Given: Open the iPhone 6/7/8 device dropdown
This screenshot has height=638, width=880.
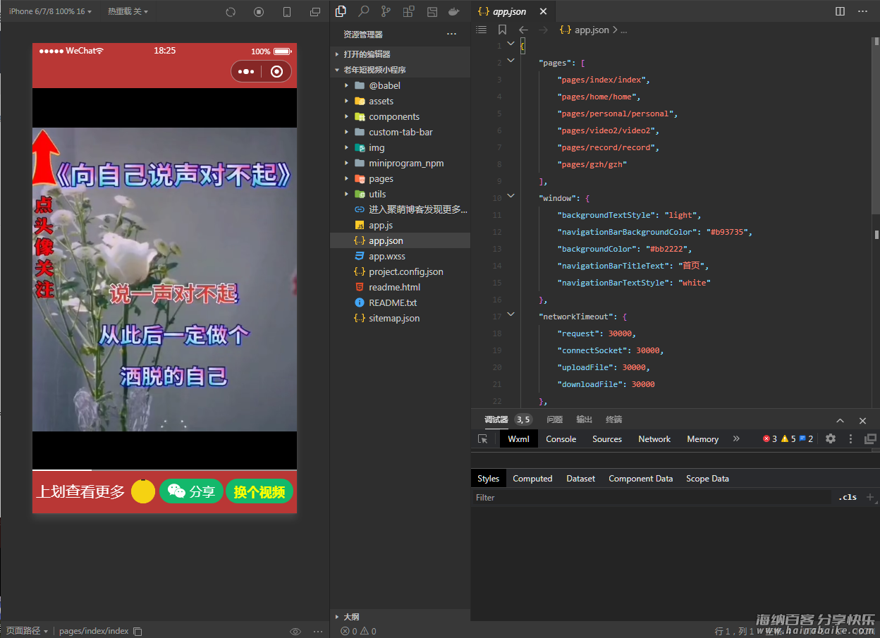Looking at the screenshot, I should pos(49,12).
